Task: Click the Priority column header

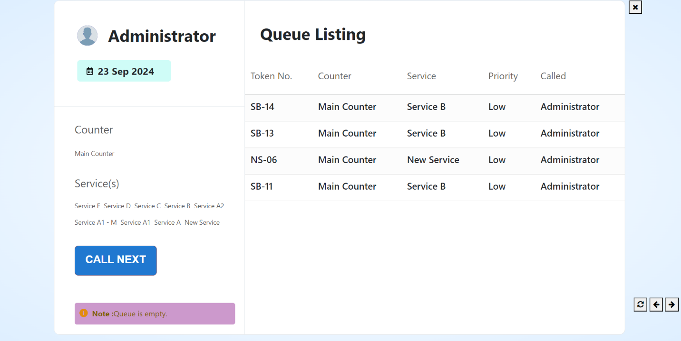Action: click(503, 76)
